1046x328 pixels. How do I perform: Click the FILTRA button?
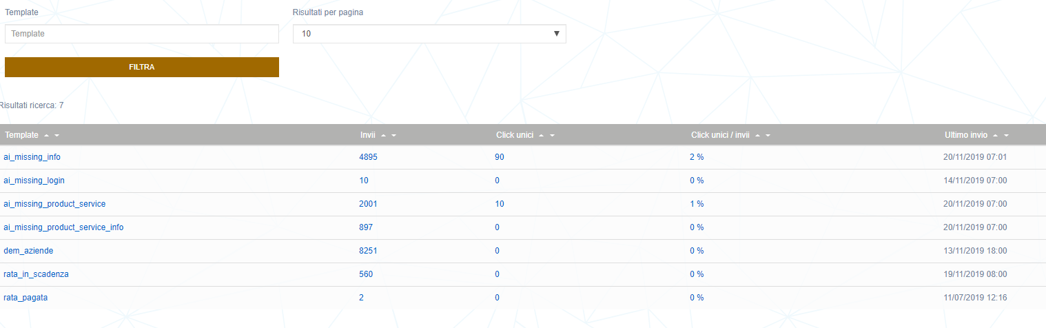tap(142, 67)
